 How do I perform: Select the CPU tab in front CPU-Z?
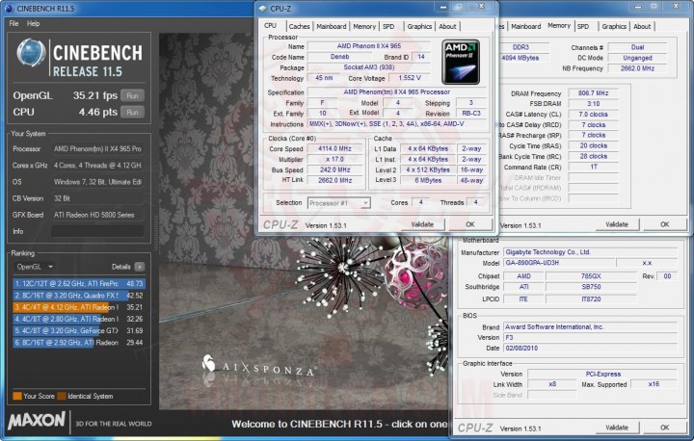click(271, 26)
